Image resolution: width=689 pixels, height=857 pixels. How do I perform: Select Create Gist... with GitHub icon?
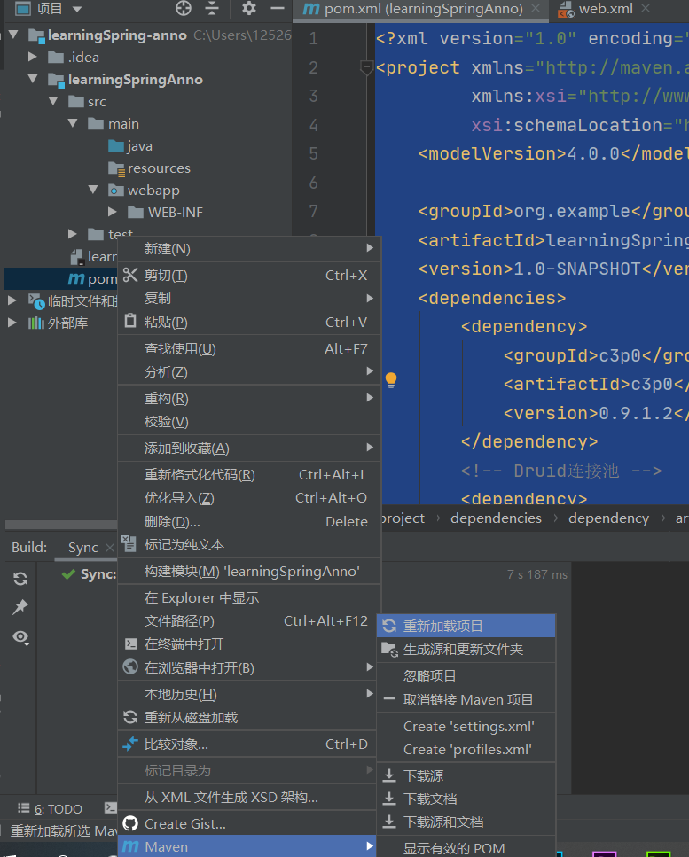coord(249,823)
